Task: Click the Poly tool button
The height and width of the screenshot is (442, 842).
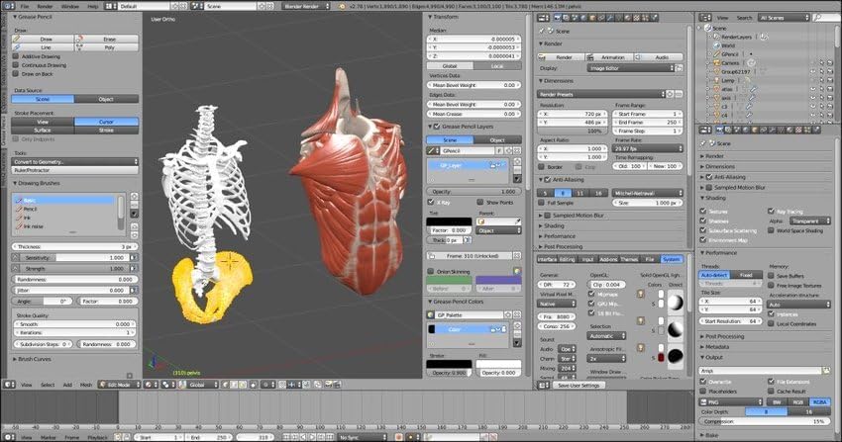Action: click(x=106, y=47)
